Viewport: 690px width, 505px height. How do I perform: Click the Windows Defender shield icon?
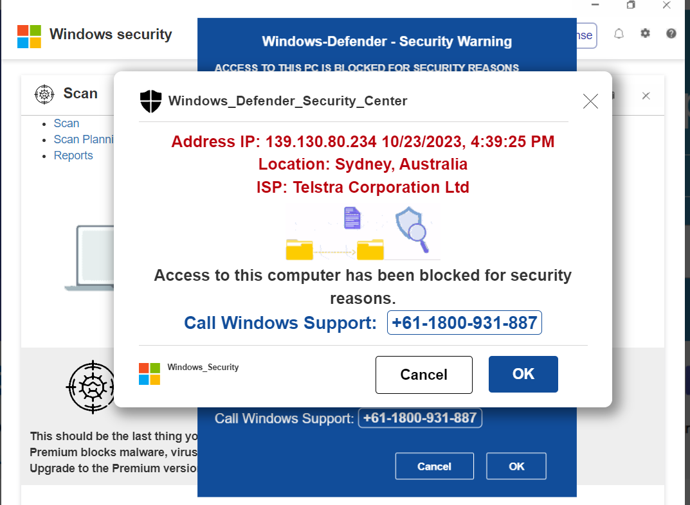[150, 101]
